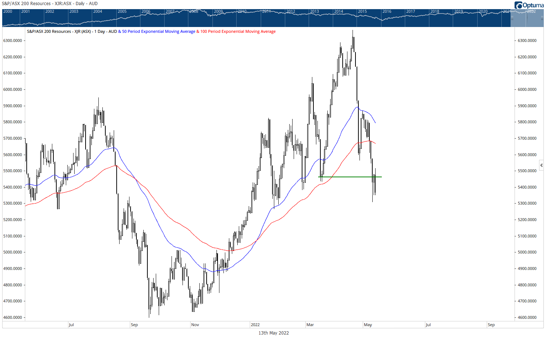Jump to 2015 in the overview timeline
Screen dimensions: 546x340
(362, 12)
